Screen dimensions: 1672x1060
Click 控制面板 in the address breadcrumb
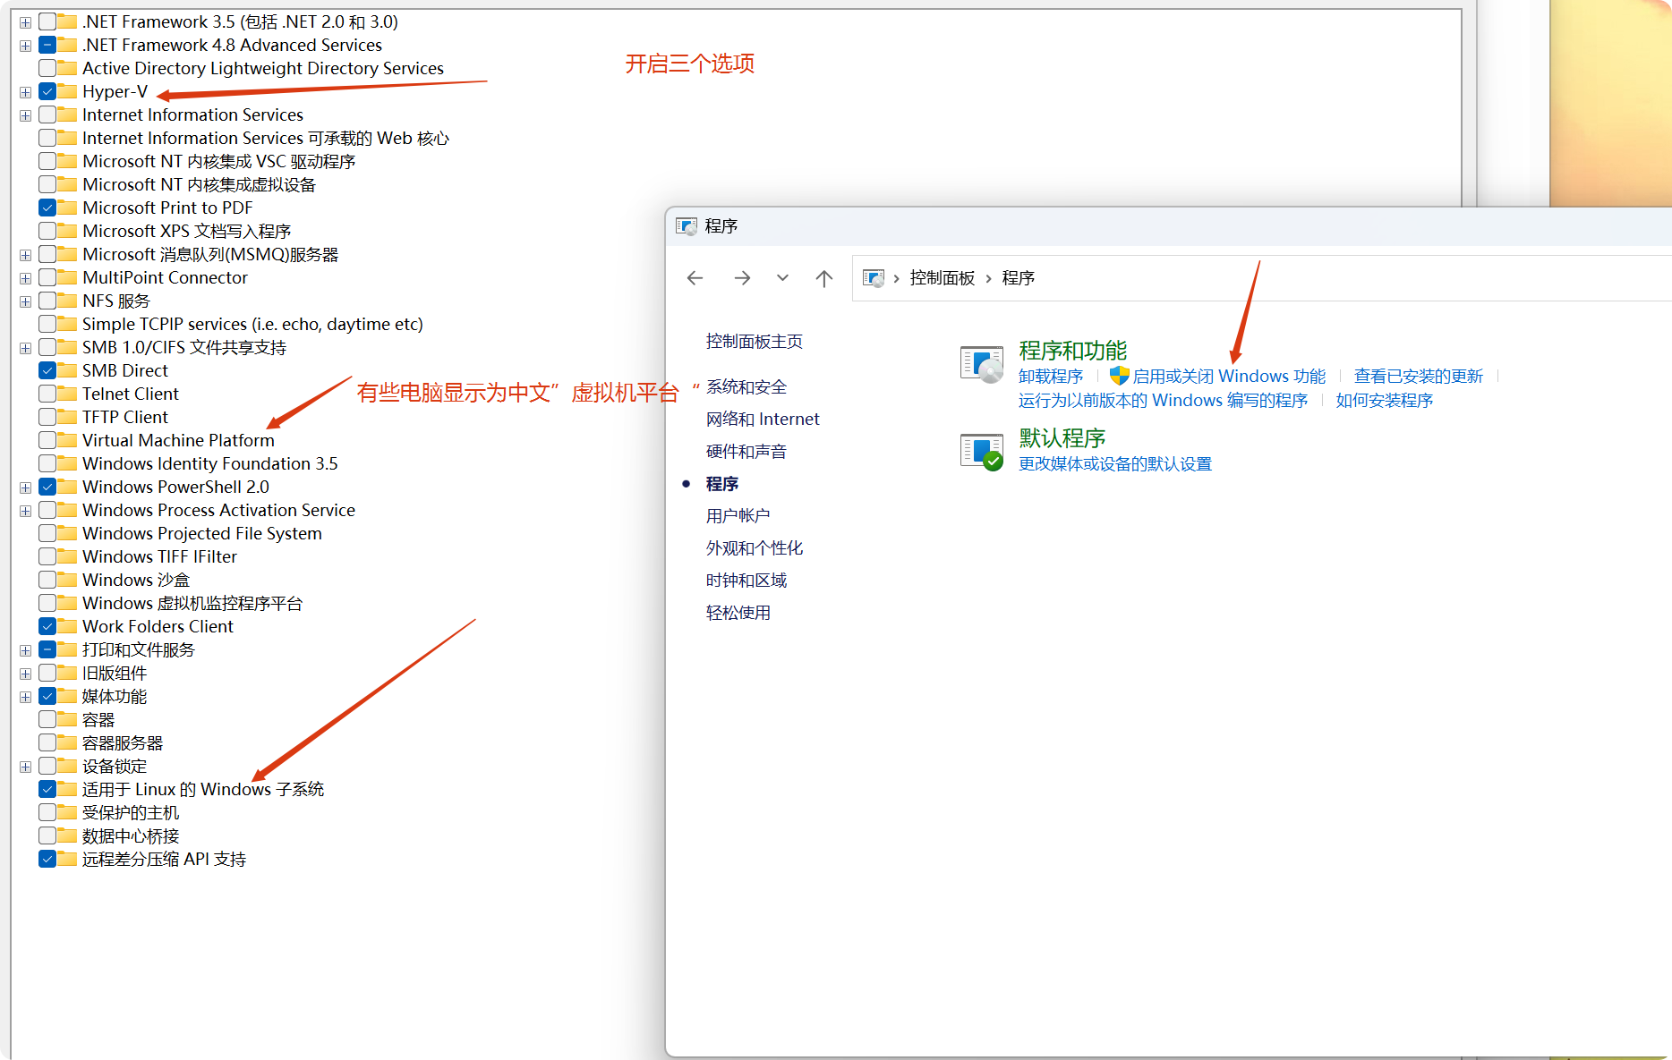pos(943,278)
